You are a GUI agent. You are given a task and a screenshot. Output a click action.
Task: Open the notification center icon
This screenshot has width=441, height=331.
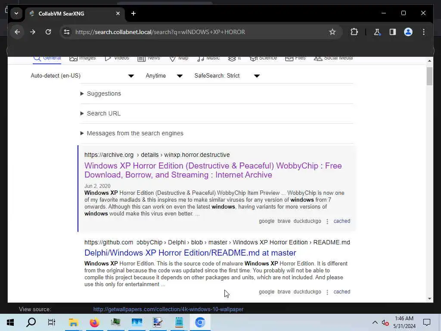[427, 322]
